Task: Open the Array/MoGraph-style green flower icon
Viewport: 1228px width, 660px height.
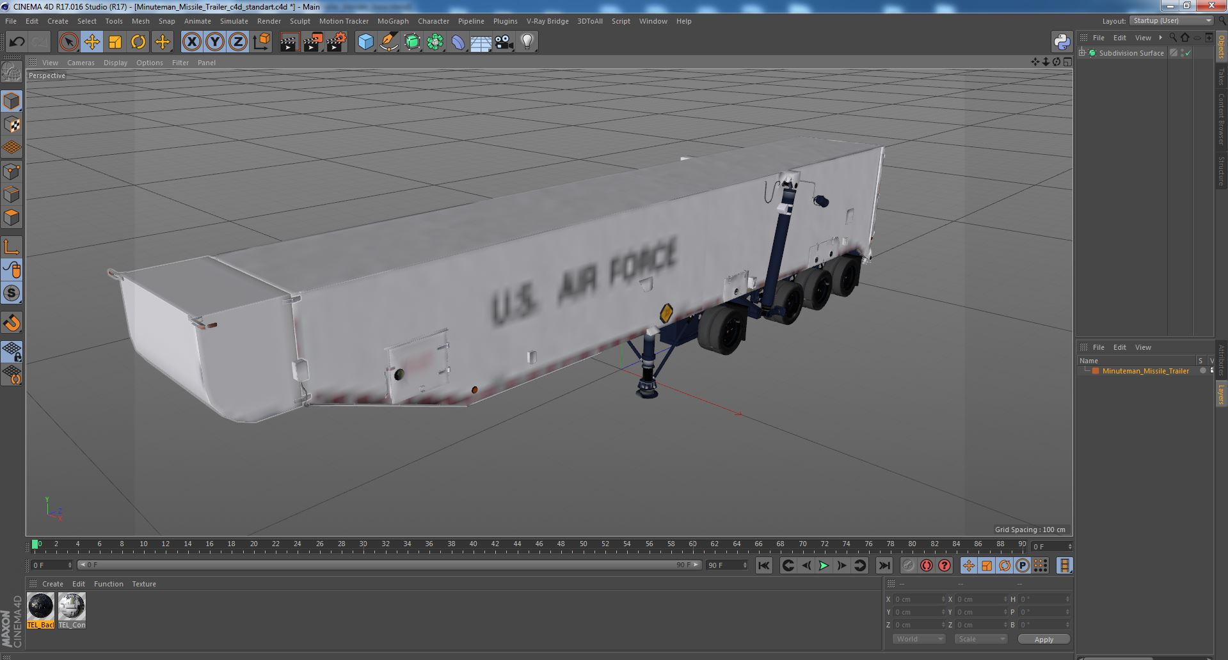Action: [435, 42]
